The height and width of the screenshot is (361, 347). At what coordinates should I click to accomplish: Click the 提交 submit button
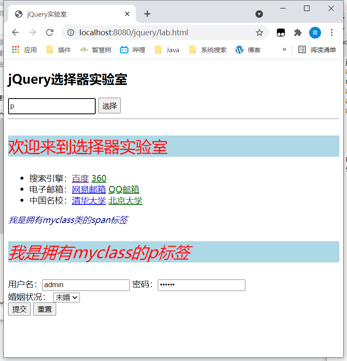(x=19, y=309)
